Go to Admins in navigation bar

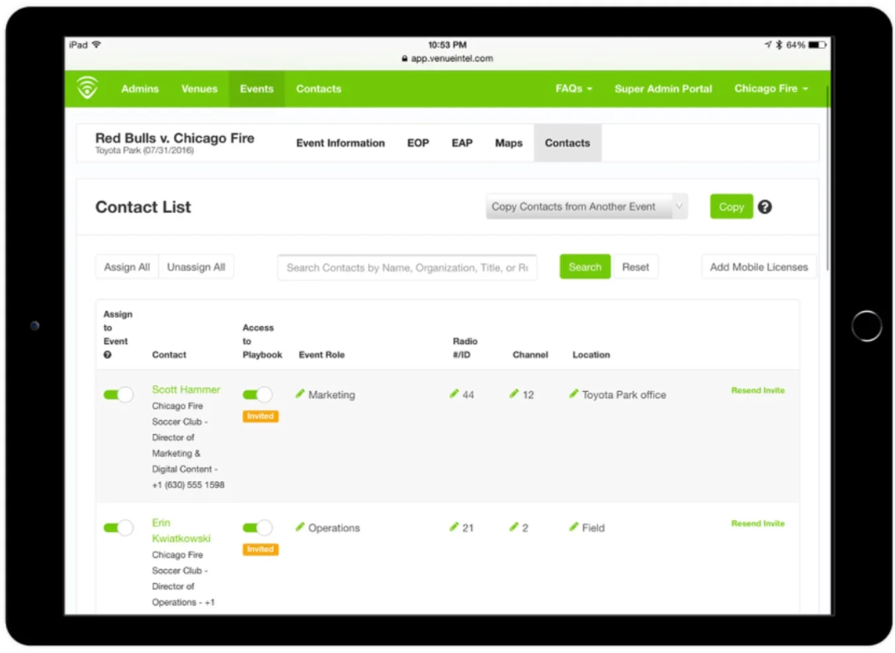pos(140,89)
